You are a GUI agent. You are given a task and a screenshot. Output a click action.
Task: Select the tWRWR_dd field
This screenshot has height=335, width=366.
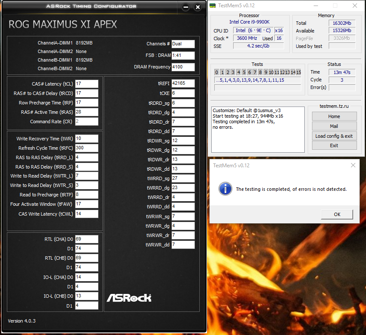tap(183, 245)
